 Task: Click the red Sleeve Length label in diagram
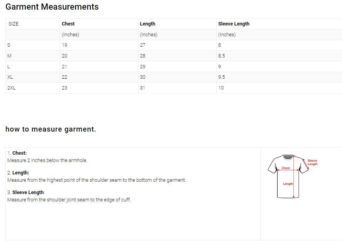coord(312,162)
